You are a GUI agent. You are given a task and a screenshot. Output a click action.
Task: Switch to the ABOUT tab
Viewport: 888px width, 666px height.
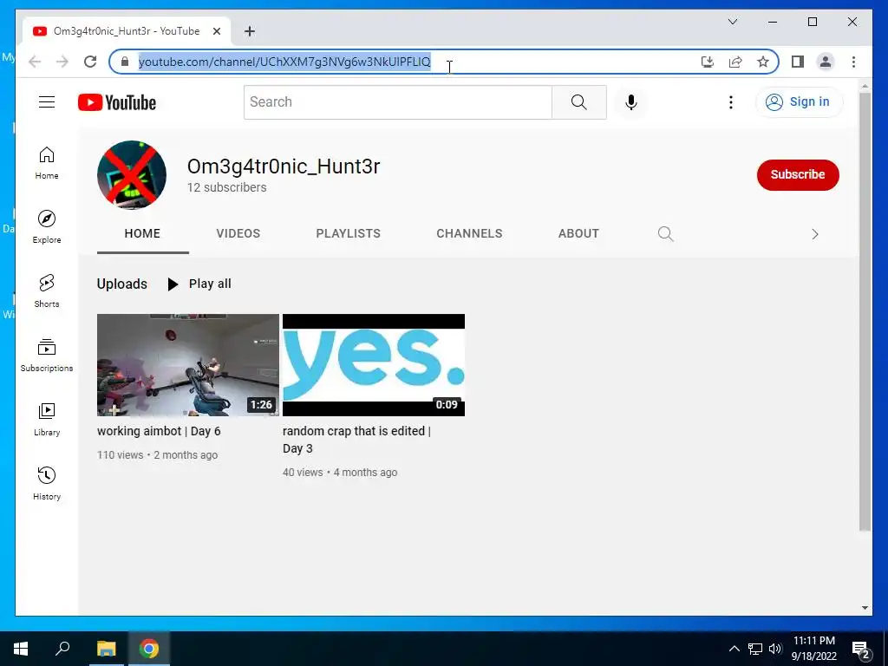[578, 233]
